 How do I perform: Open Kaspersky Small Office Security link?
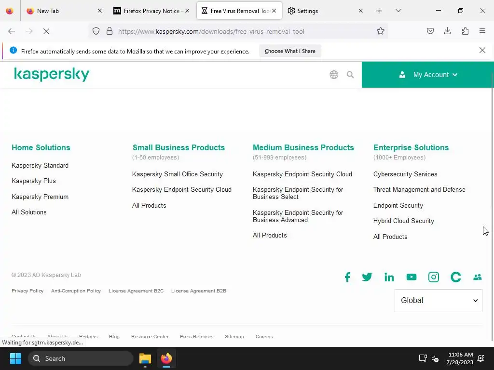pos(178,174)
